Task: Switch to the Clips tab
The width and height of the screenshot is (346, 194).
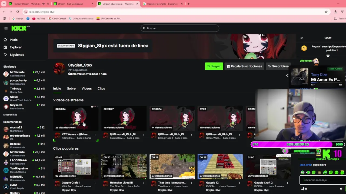Action: (101, 88)
